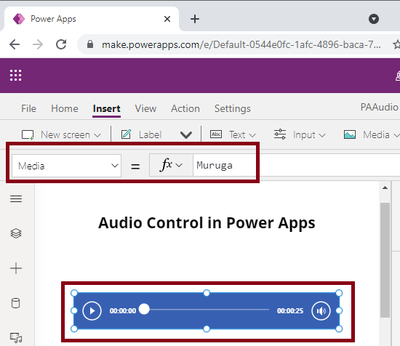Image resolution: width=400 pixels, height=346 pixels.
Task: Click the audio seek slider handle
Action: coord(144,309)
